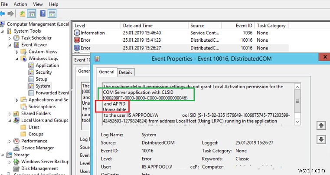Click scroll down arrow in event description

click(297, 122)
